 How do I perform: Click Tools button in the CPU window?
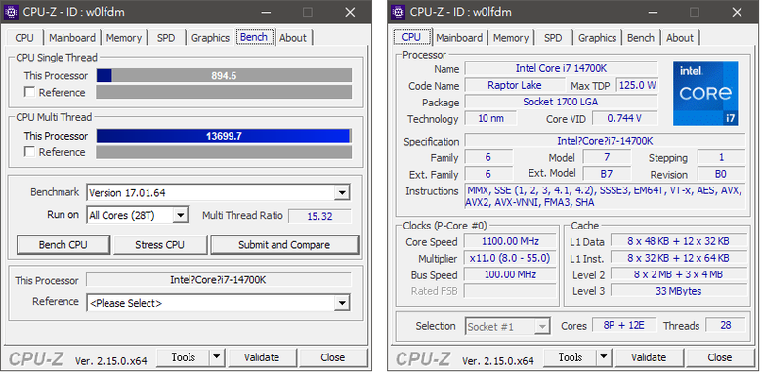click(x=571, y=357)
